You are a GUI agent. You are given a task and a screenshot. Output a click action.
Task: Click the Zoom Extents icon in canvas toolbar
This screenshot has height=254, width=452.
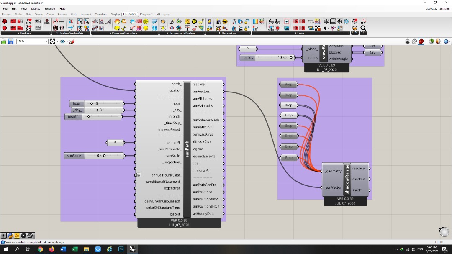click(52, 41)
